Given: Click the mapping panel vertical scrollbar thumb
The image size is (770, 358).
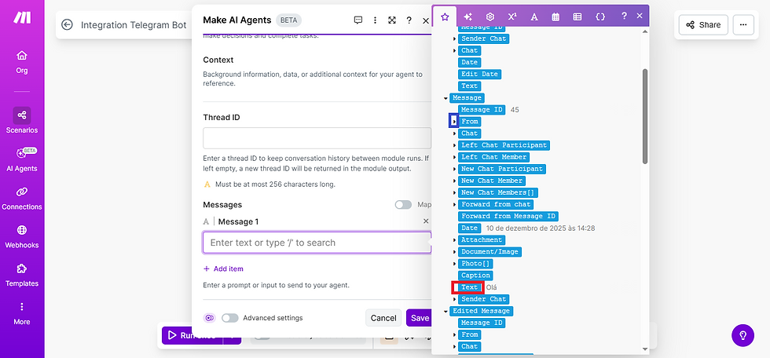Looking at the screenshot, I should click(645, 116).
